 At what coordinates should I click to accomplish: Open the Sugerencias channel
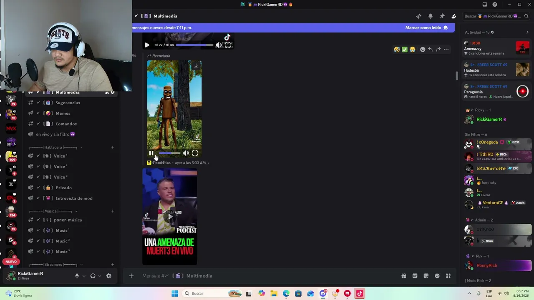[x=68, y=103]
